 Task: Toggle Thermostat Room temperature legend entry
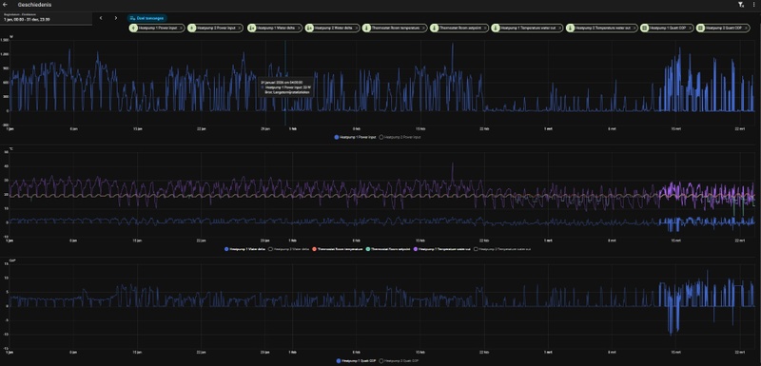coord(338,249)
